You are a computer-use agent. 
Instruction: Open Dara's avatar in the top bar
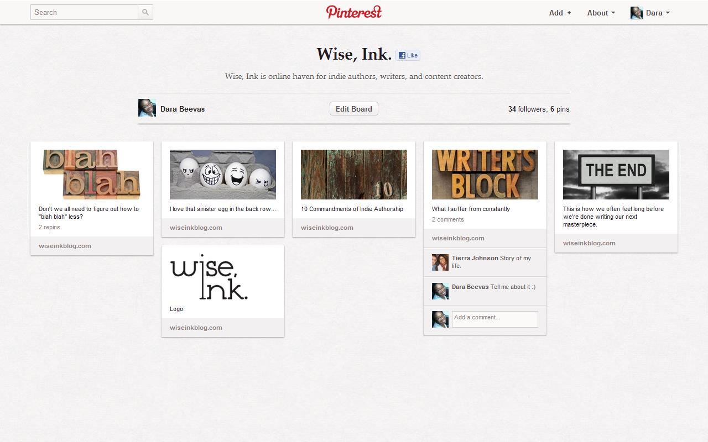pos(637,13)
